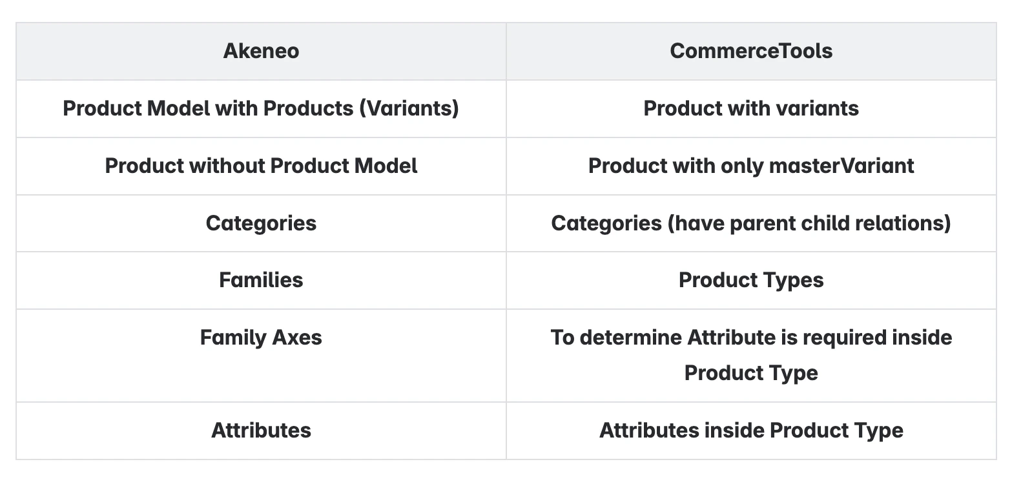
Task: Click 'Product Type' on the wrapped second line
Action: point(751,373)
